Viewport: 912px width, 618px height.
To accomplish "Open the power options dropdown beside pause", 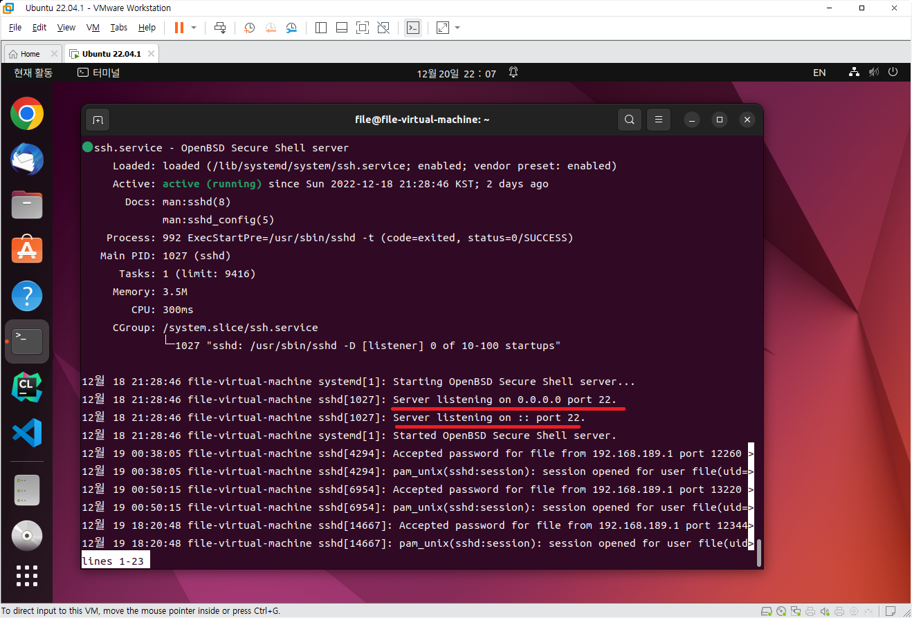I will tap(194, 28).
